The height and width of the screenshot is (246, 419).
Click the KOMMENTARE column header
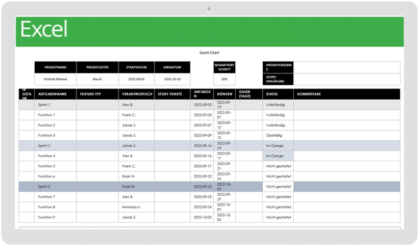tap(347, 94)
